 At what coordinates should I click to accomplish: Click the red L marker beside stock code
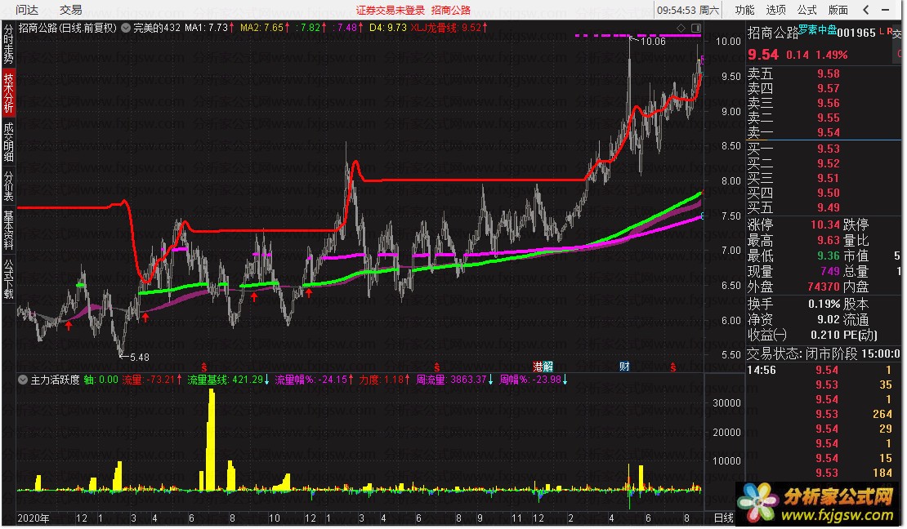pyautogui.click(x=882, y=31)
